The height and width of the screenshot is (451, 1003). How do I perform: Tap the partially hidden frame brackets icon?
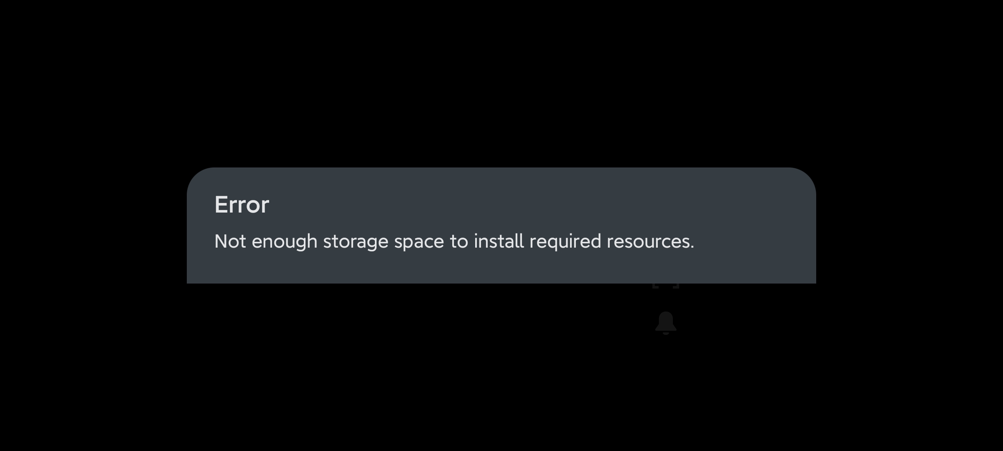666,286
